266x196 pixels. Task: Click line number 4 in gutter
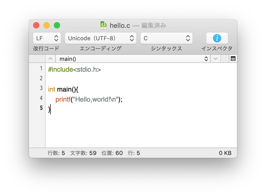[x=41, y=98]
